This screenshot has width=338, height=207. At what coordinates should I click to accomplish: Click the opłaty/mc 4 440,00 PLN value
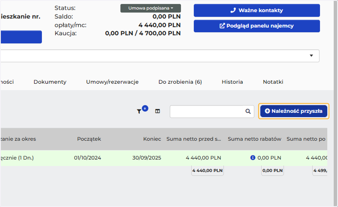(159, 25)
